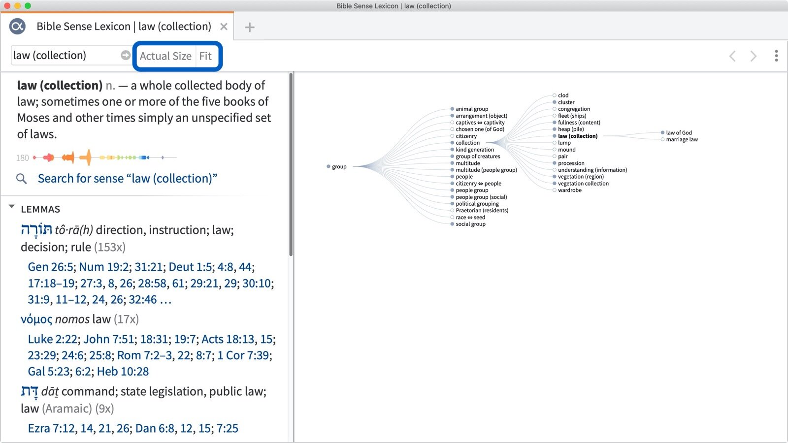Click the go arrow in search box
The width and height of the screenshot is (788, 443).
click(126, 55)
